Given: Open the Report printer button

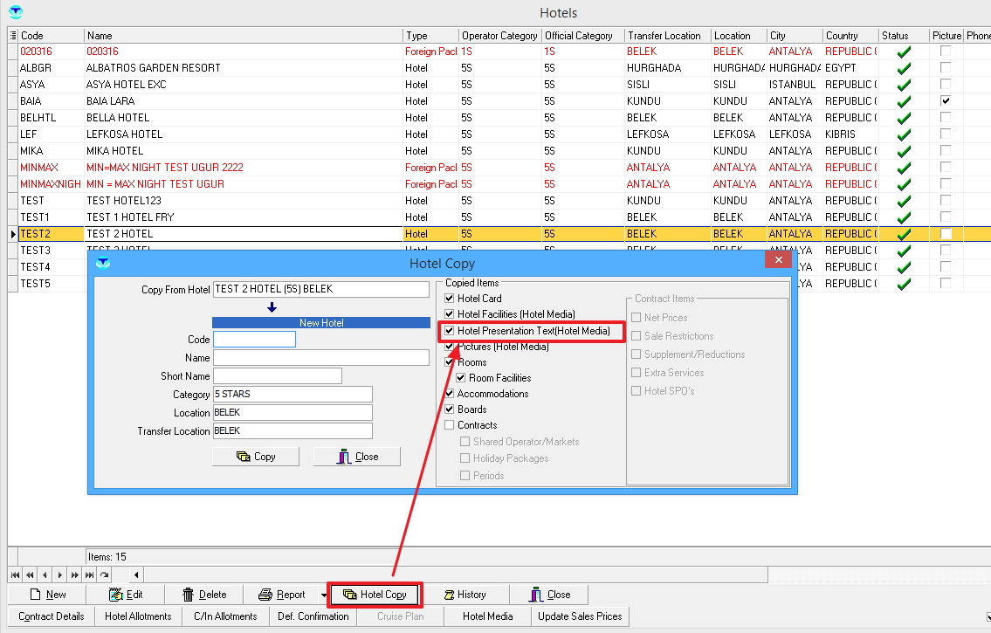Looking at the screenshot, I should pyautogui.click(x=282, y=595).
